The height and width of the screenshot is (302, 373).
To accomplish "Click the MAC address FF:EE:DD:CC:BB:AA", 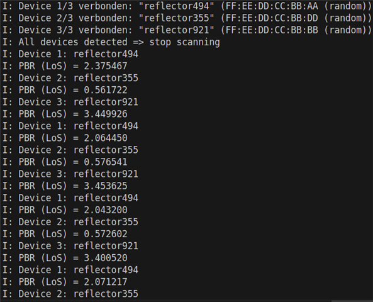I will 272,6.
